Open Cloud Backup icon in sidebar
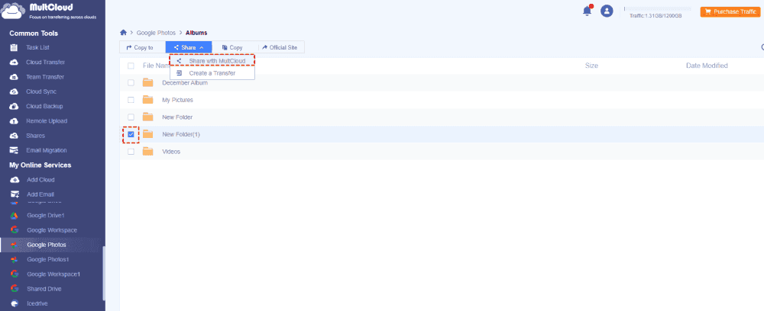This screenshot has height=311, width=764. tap(15, 106)
